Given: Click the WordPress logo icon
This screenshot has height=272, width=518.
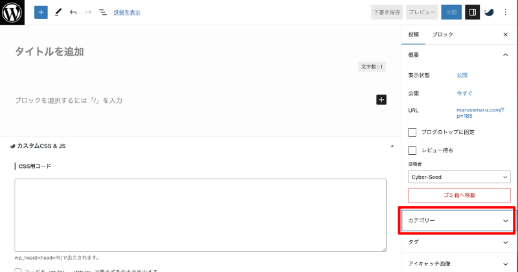Looking at the screenshot, I should [x=13, y=12].
